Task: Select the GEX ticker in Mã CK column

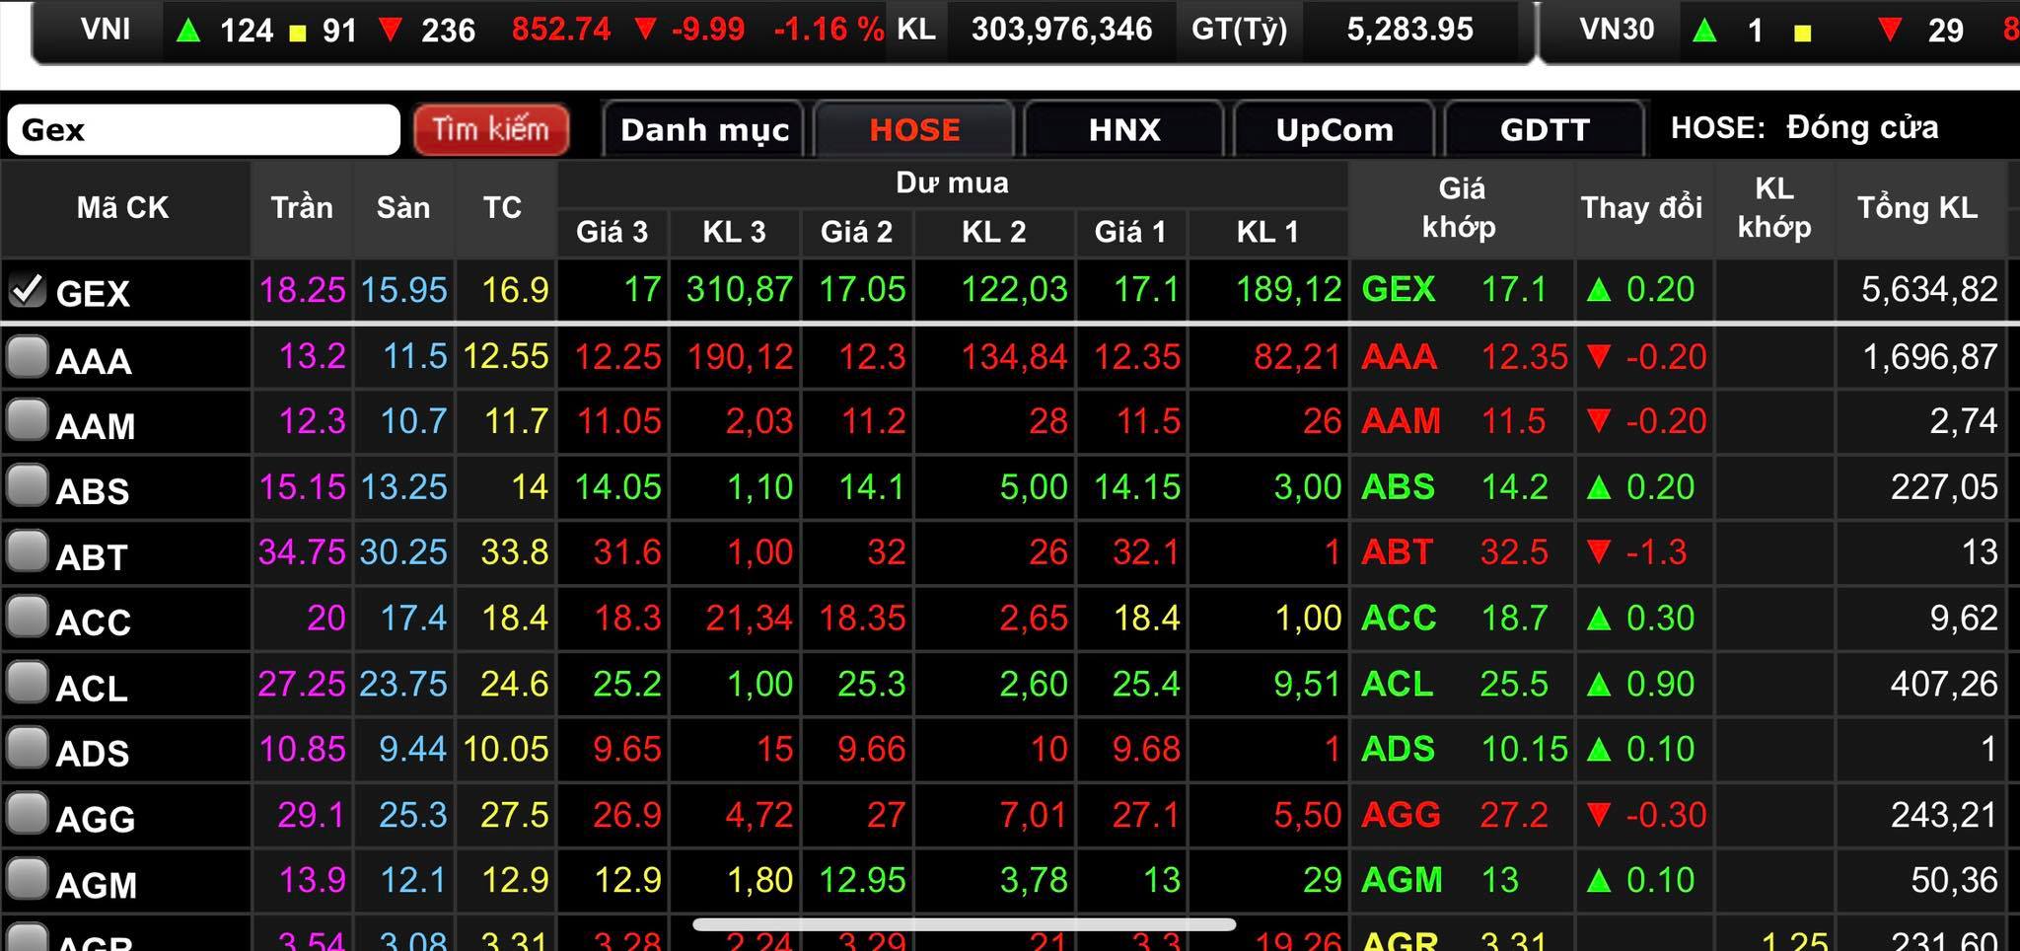Action: point(93,293)
